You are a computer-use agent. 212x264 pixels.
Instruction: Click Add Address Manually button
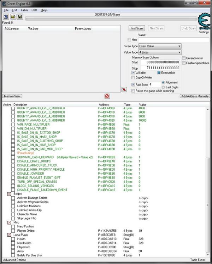click(195, 96)
